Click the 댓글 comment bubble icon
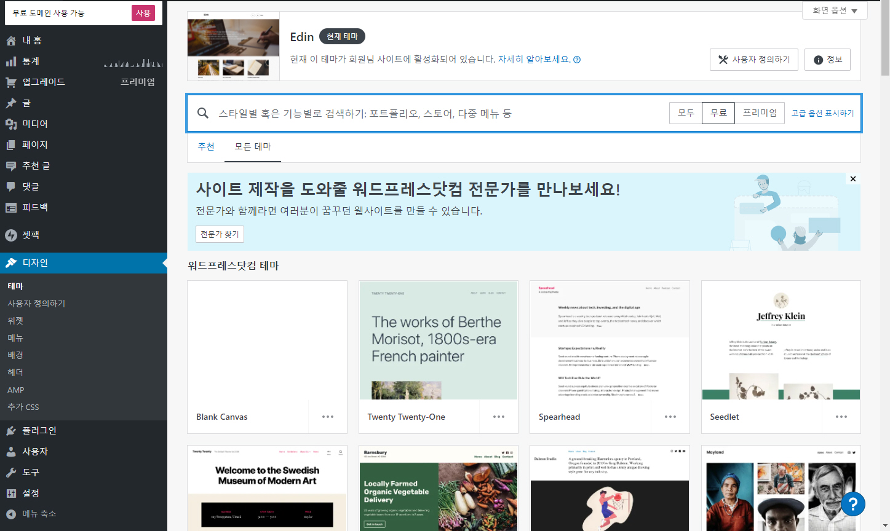 pos(11,187)
